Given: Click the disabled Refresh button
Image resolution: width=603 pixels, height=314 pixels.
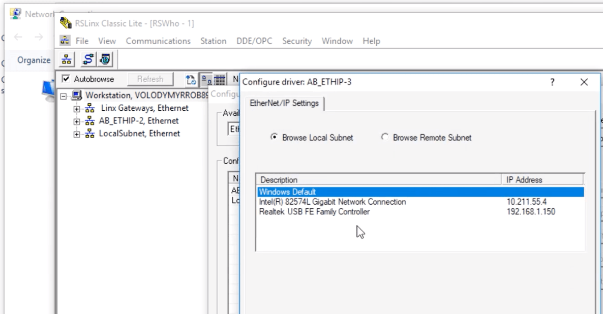Looking at the screenshot, I should [150, 79].
